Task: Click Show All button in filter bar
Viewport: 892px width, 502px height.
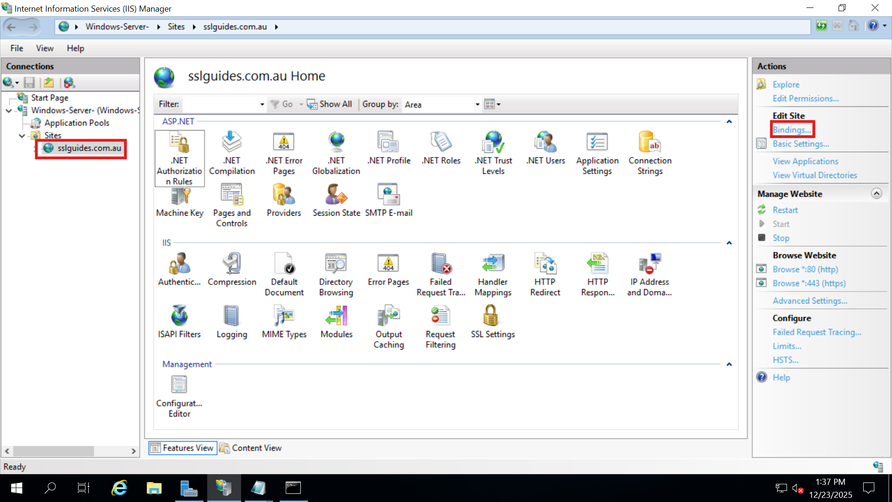Action: tap(329, 104)
